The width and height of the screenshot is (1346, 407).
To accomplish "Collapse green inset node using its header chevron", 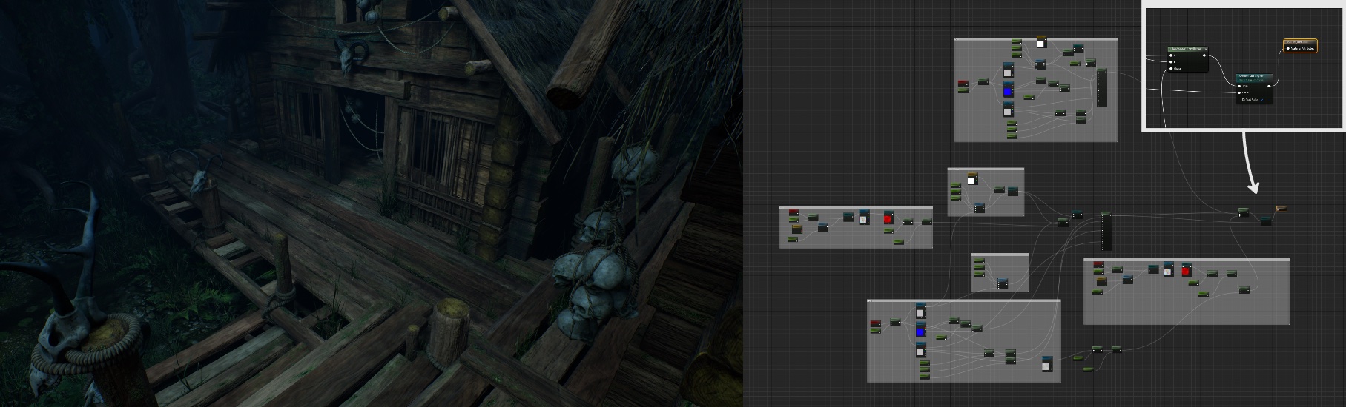I will [x=1207, y=49].
